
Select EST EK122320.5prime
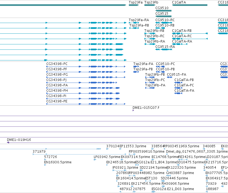(x=181, y=168)
